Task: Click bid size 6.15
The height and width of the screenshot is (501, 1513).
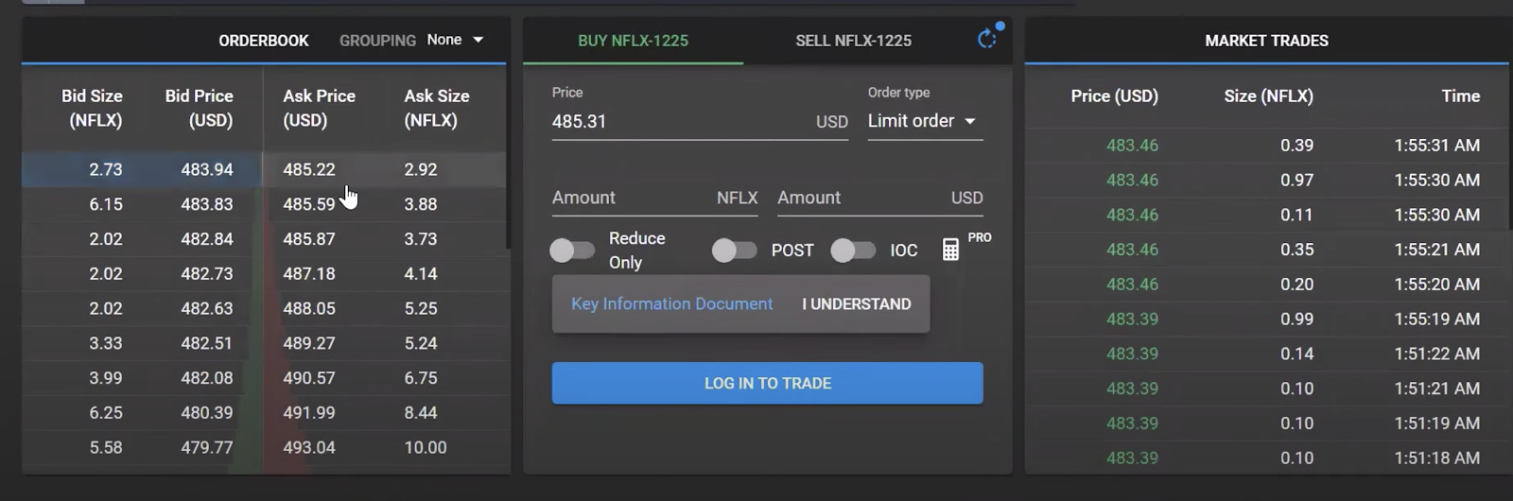Action: point(106,204)
